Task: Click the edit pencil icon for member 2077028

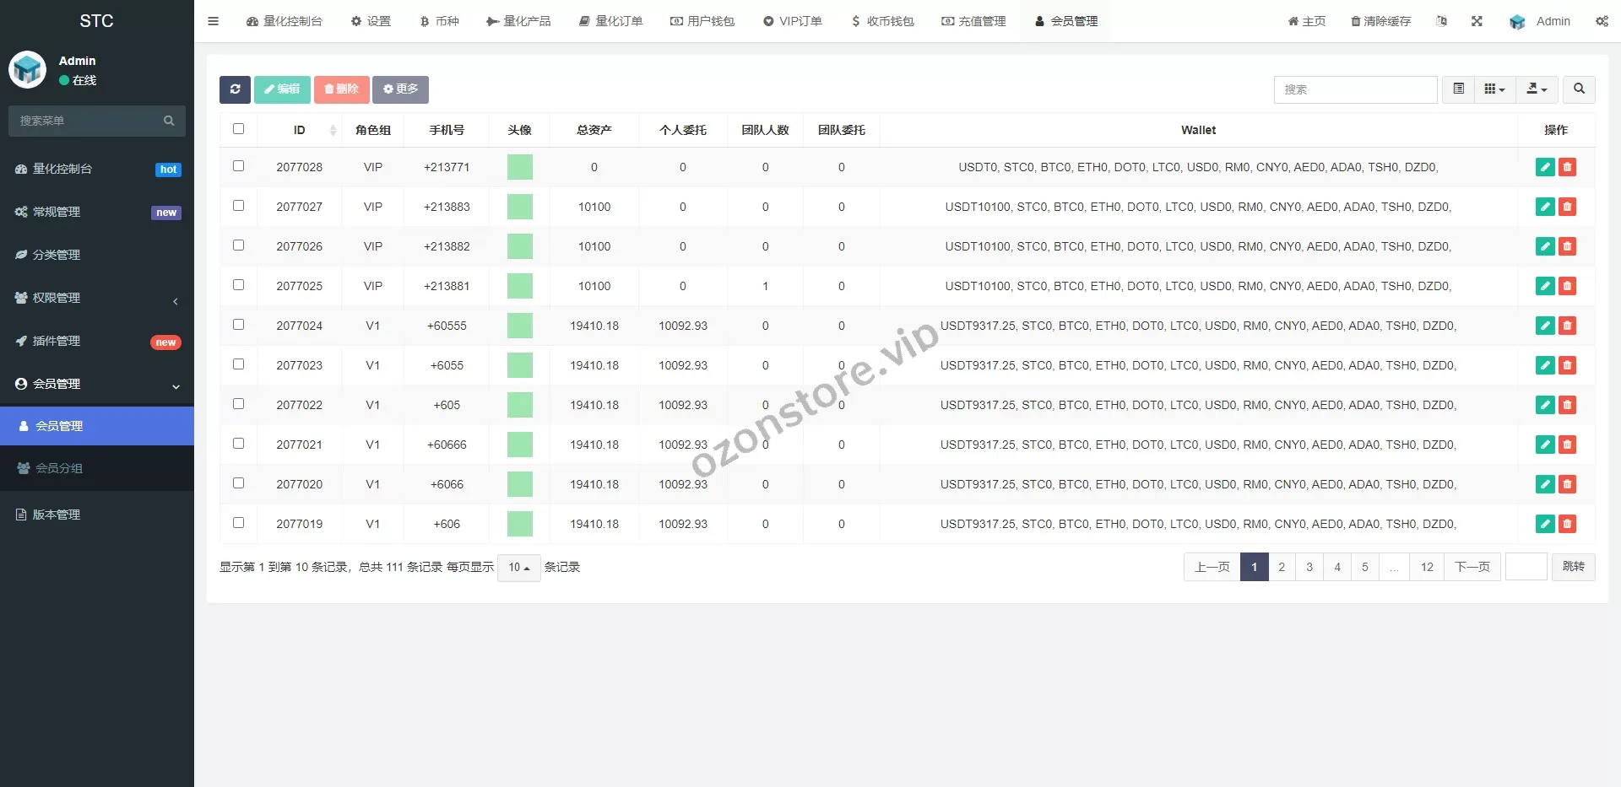Action: point(1545,167)
